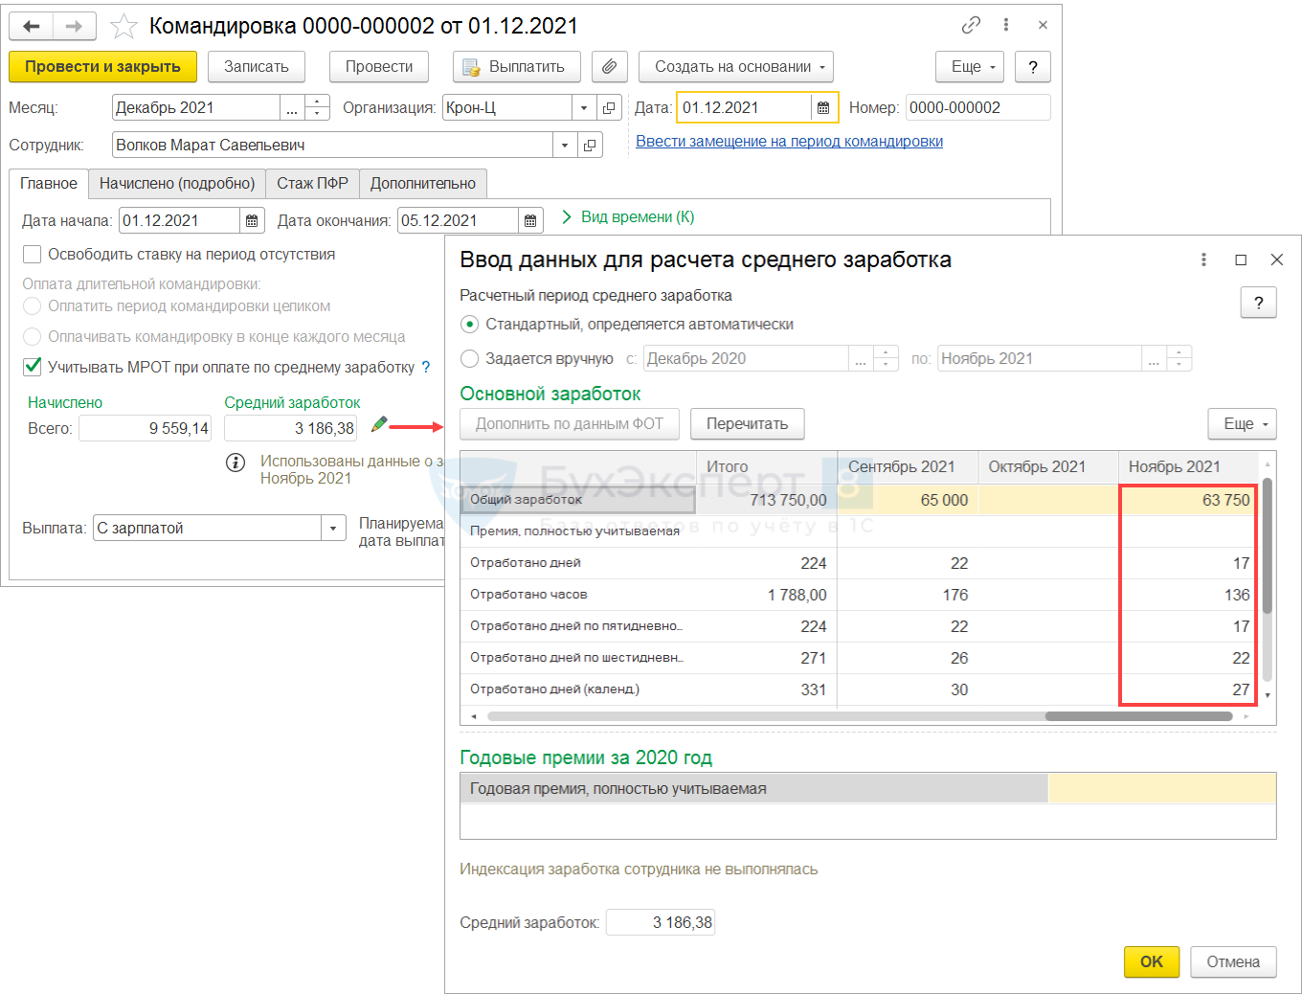The image size is (1302, 994).
Task: Open the Создать на основании dropdown
Action: tap(735, 67)
